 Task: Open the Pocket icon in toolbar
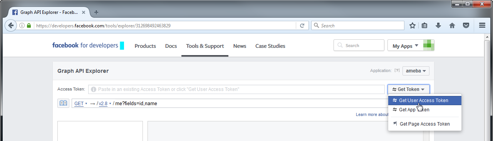click(466, 26)
